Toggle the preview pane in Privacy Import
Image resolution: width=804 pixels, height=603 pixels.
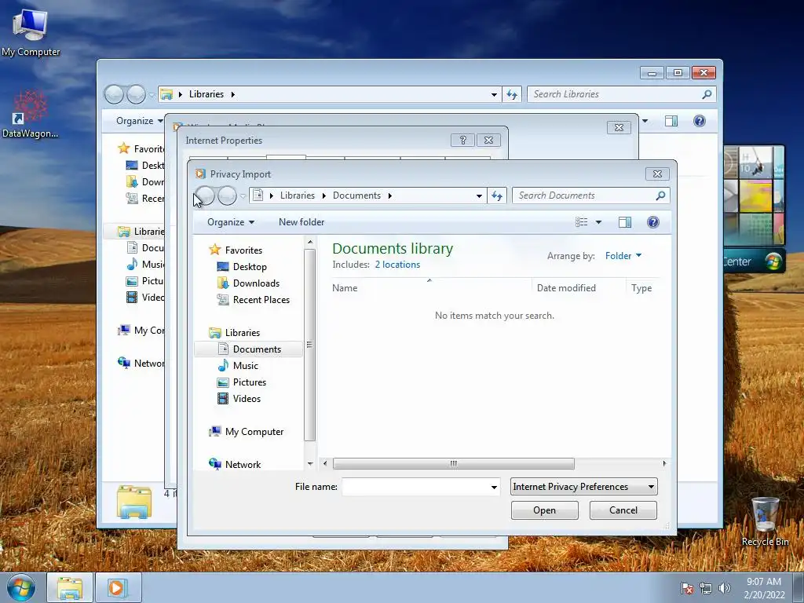(x=625, y=222)
